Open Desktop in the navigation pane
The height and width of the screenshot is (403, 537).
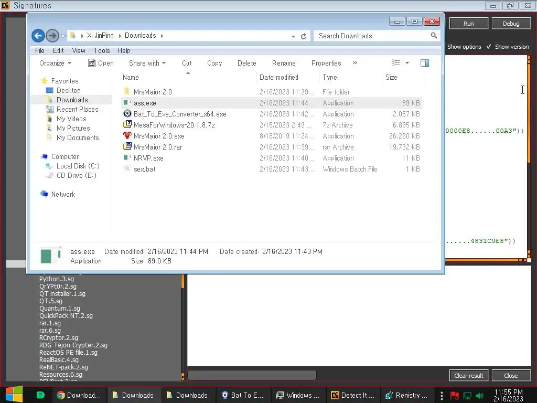[69, 90]
